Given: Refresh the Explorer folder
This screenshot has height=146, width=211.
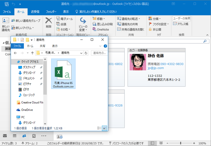Looking at the screenshot, I should click(x=86, y=53).
